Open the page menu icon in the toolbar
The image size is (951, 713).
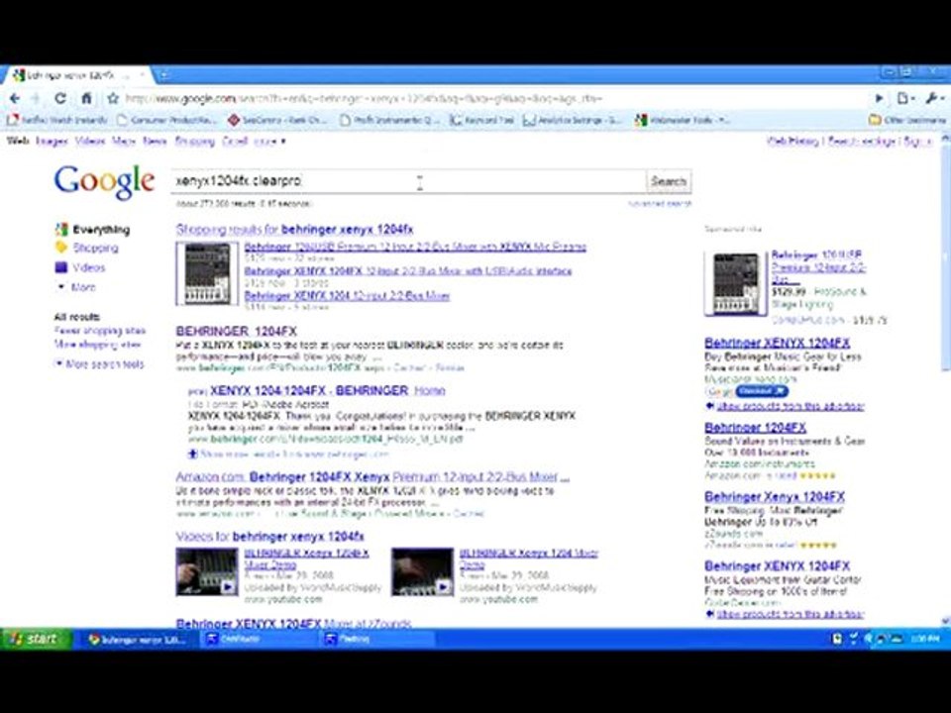tap(904, 98)
